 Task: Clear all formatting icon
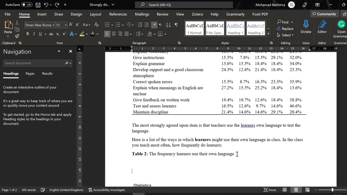click(x=97, y=25)
